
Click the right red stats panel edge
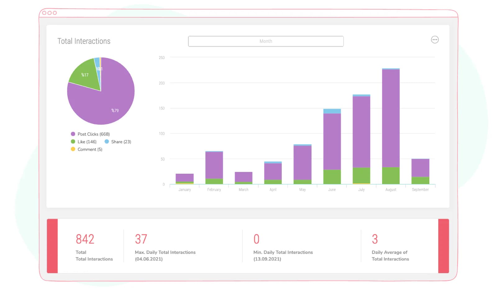point(444,246)
